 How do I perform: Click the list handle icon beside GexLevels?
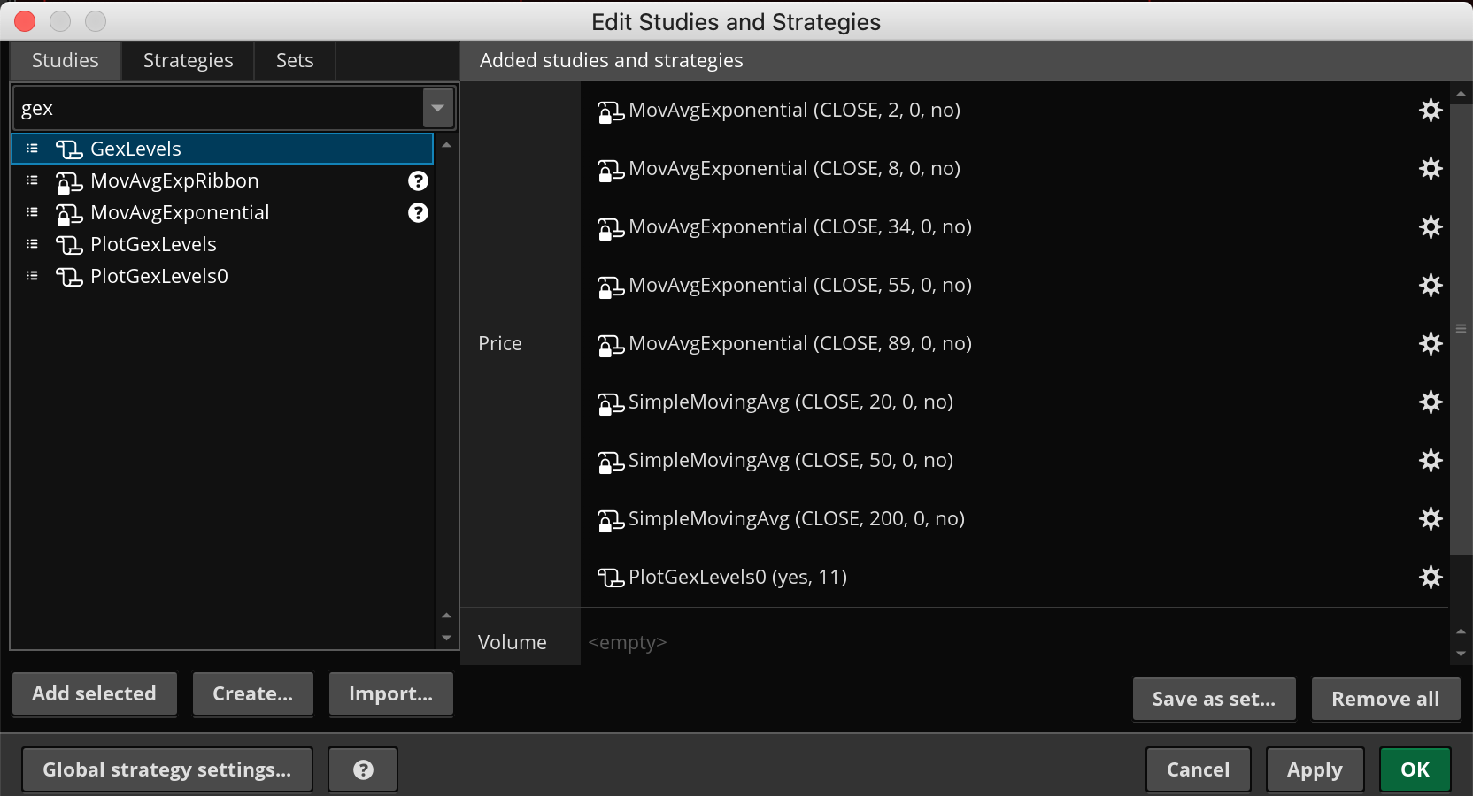(33, 149)
